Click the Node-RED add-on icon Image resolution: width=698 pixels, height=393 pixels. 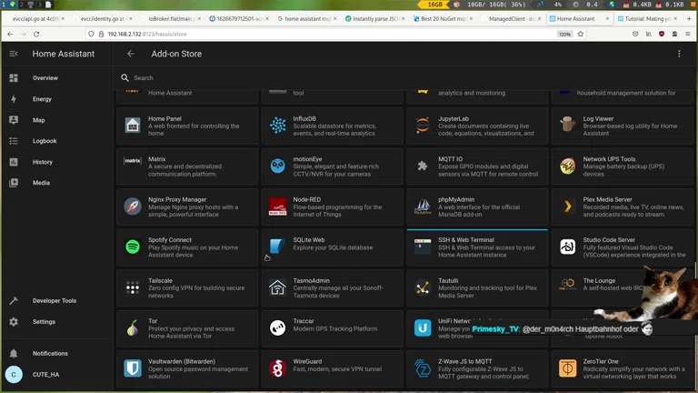pyautogui.click(x=278, y=207)
